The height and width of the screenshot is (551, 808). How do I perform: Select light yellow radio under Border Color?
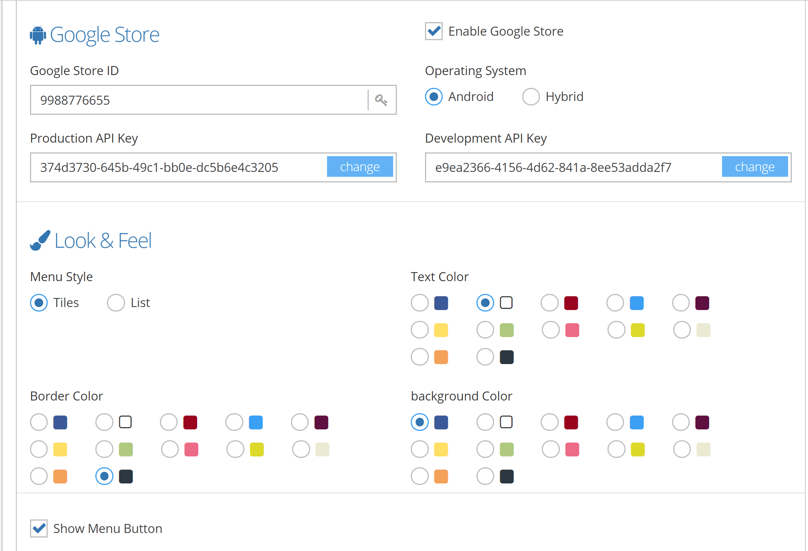(x=39, y=449)
